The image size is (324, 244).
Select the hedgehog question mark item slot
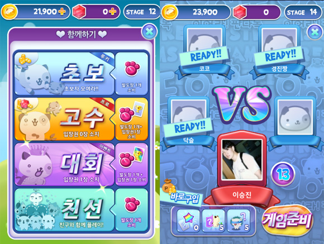tap(239, 221)
